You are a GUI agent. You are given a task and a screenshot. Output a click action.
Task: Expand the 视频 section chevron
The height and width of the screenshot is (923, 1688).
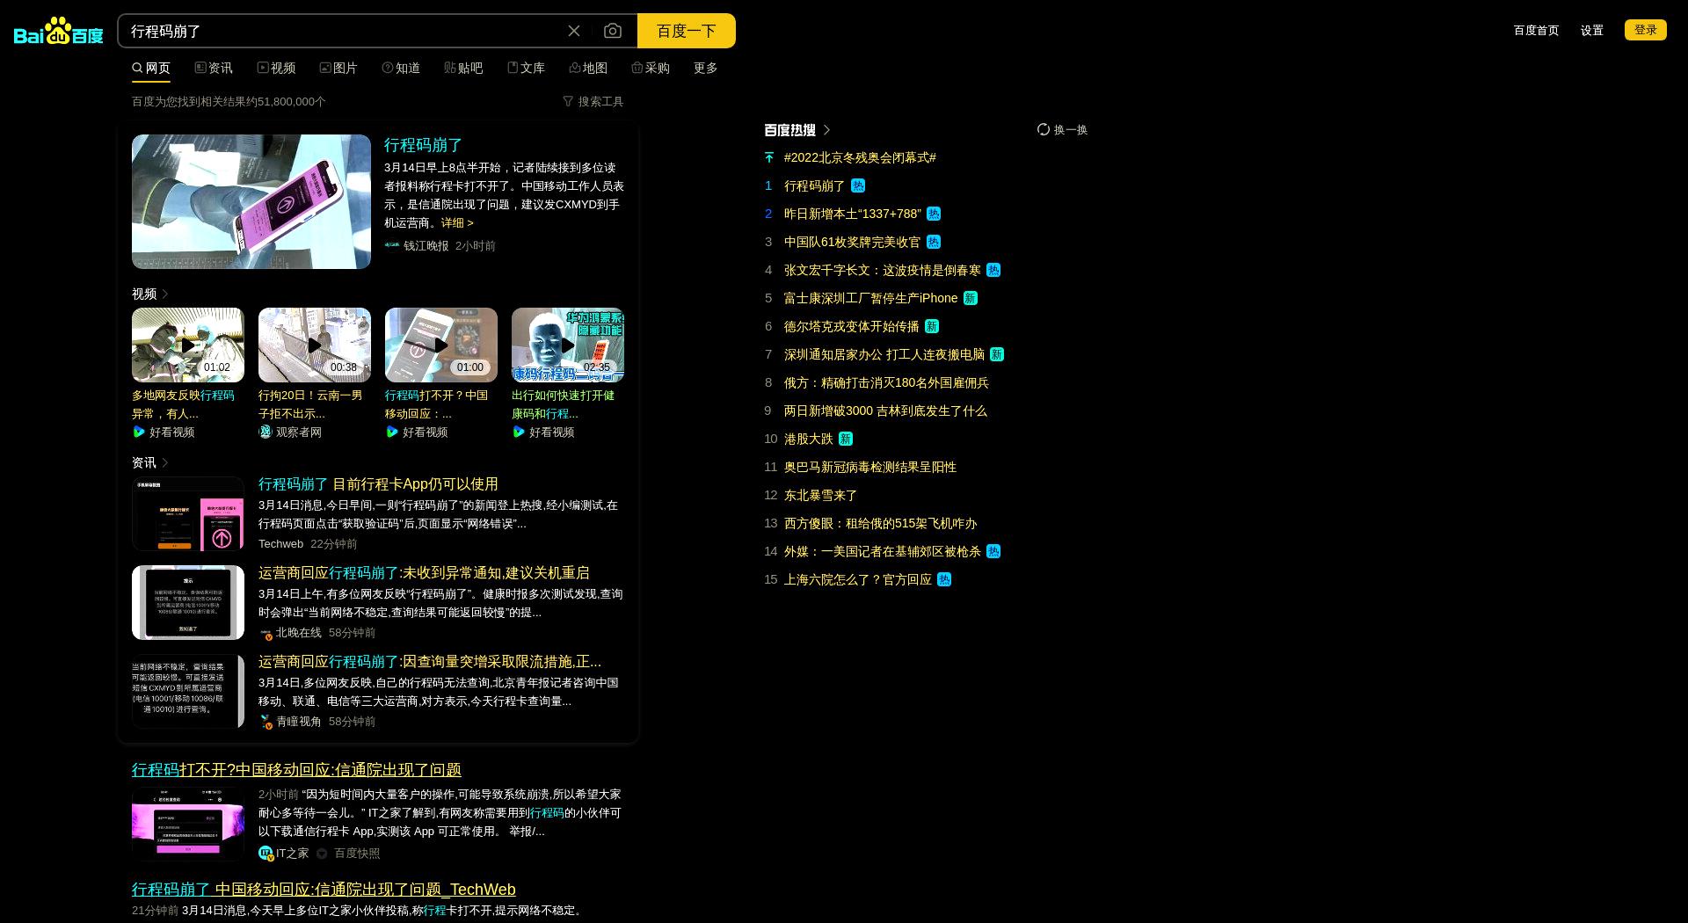(x=165, y=294)
